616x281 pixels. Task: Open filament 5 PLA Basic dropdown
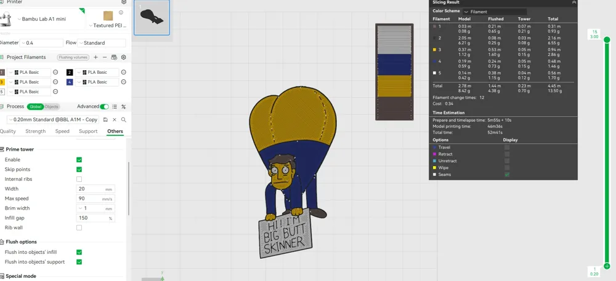click(x=29, y=92)
